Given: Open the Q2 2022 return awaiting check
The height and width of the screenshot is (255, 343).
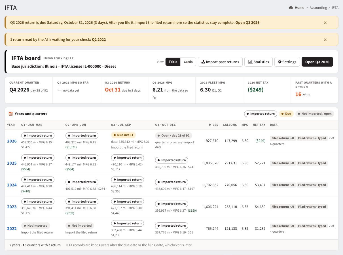Looking at the screenshot, I should pos(99,40).
